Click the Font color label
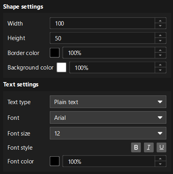Screen dimensions: 173x174 pyautogui.click(x=21, y=161)
